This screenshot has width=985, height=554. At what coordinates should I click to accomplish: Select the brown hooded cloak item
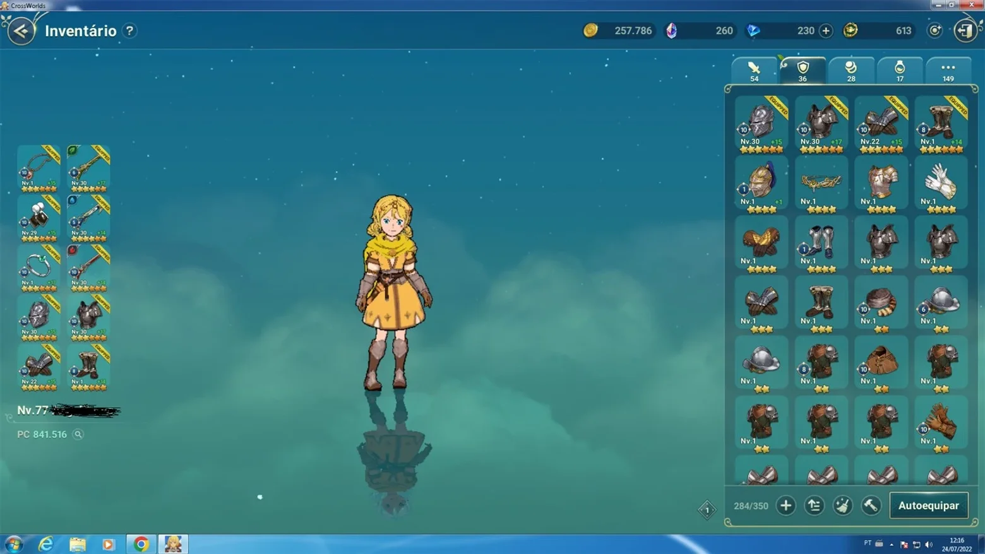click(881, 365)
